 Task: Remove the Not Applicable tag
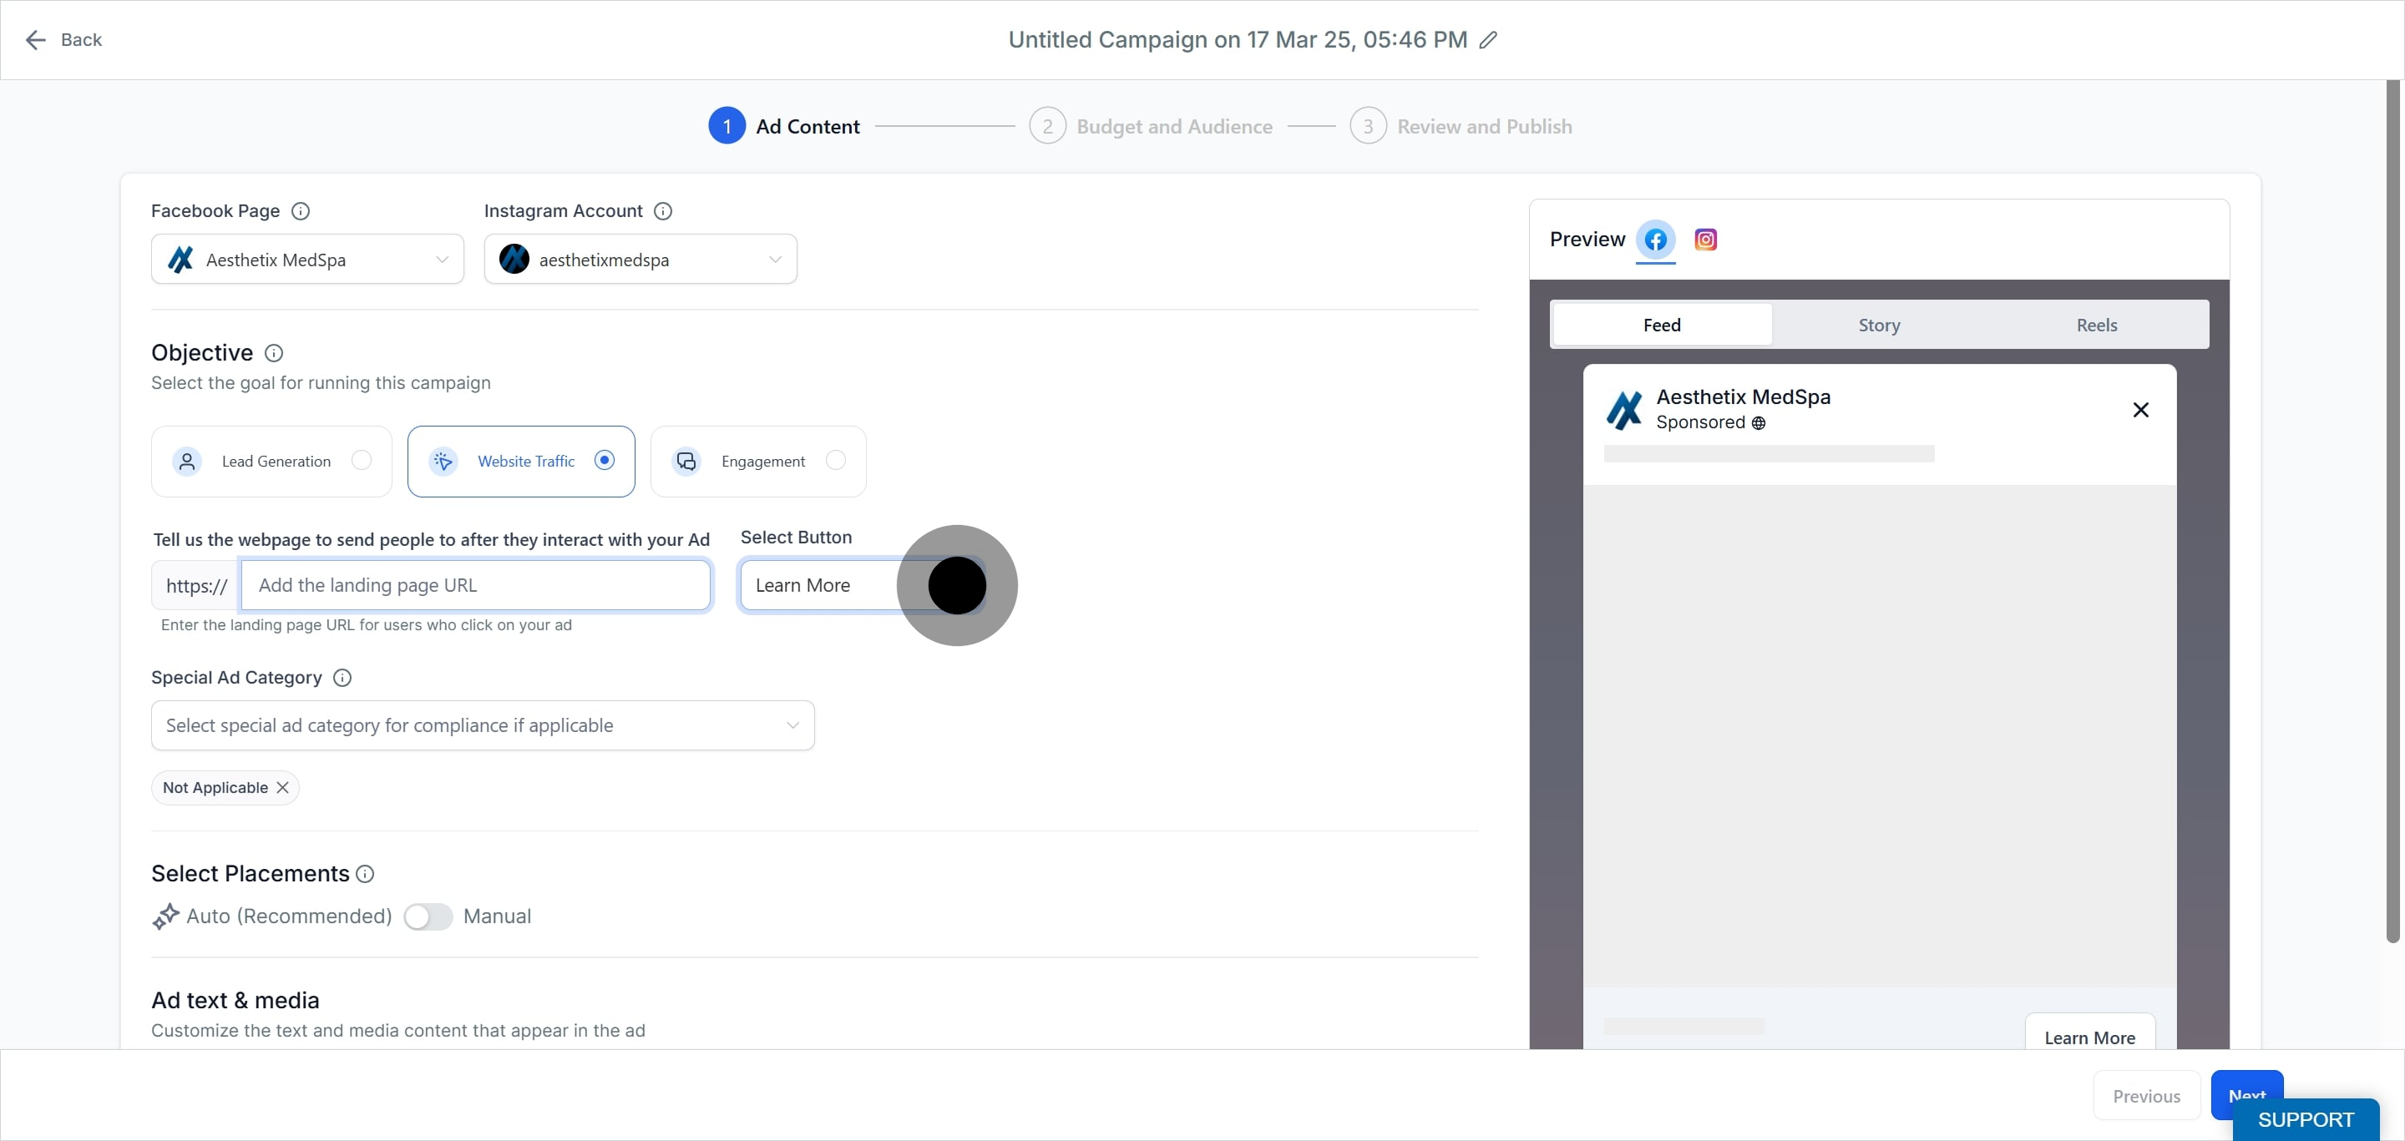point(283,787)
